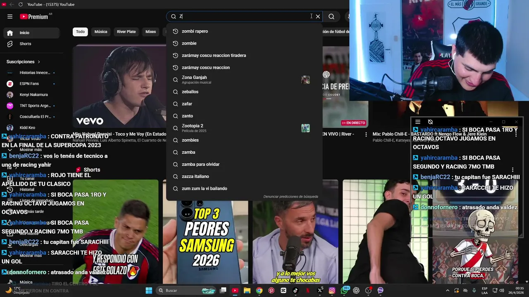Open the ESP LAA keyboard language switcher
529x297 pixels.
click(485, 290)
